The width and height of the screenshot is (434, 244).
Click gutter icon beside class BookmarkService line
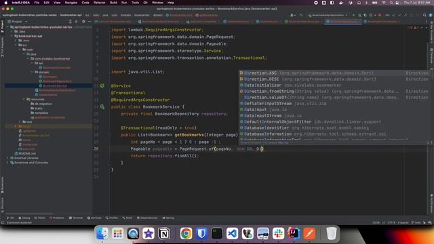coord(102,106)
